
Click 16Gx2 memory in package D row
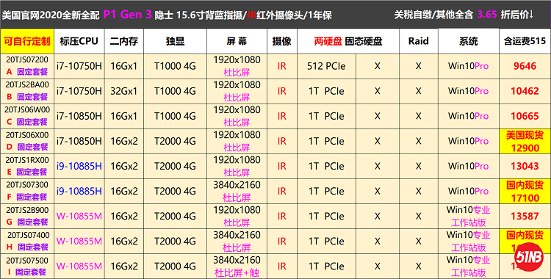pyautogui.click(x=123, y=141)
